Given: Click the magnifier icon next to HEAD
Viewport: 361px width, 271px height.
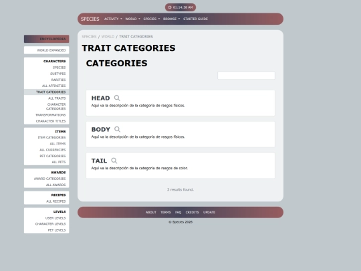Looking at the screenshot, I should (117, 98).
